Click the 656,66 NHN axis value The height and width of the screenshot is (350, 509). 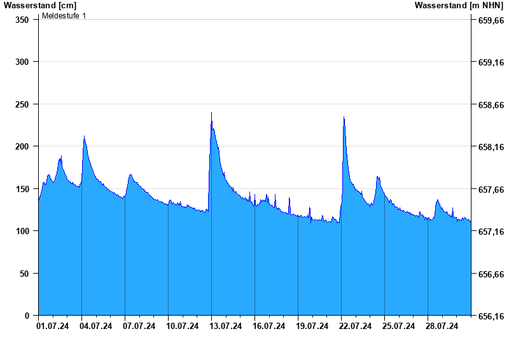(491, 274)
